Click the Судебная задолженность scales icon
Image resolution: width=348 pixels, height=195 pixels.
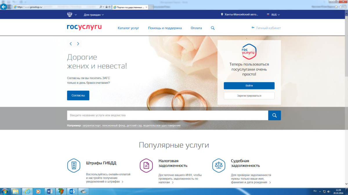219,166
